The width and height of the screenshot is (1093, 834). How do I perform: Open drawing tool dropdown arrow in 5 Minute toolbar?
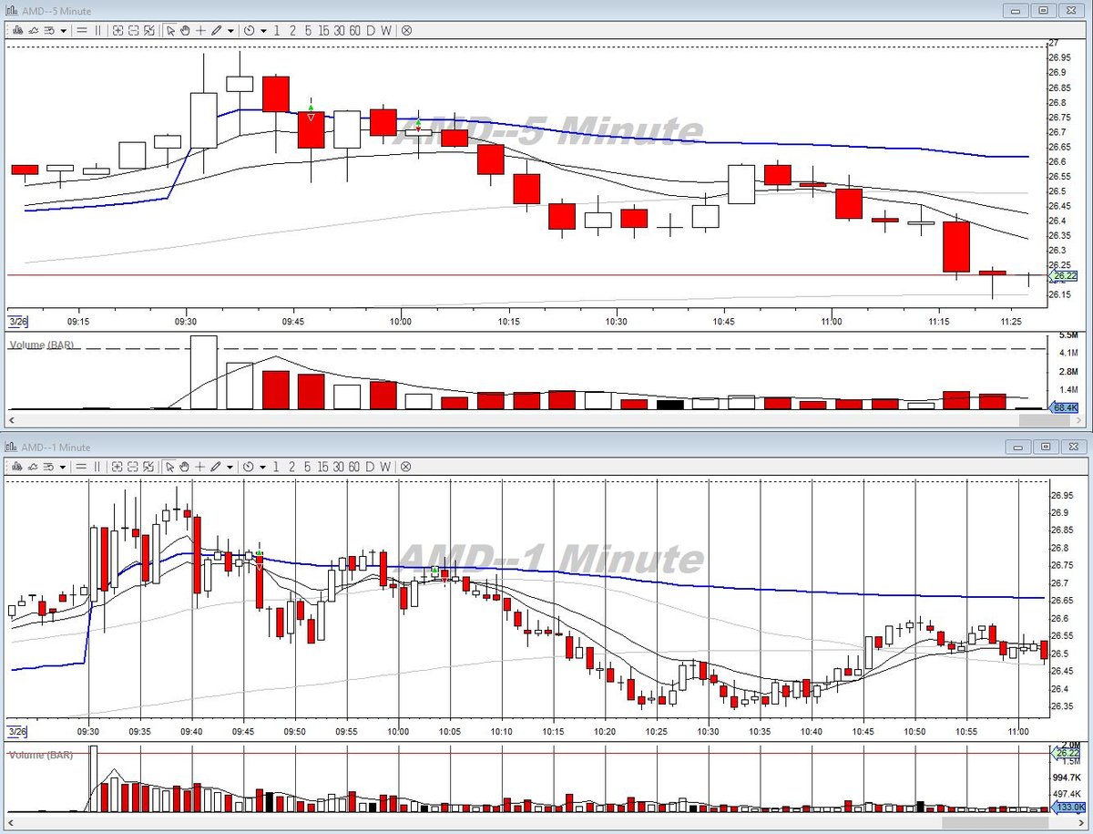pyautogui.click(x=230, y=30)
